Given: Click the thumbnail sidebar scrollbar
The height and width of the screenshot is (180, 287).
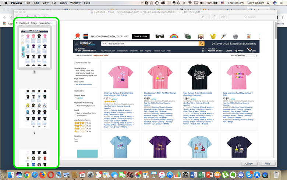Looking at the screenshot, I should coord(57,66).
